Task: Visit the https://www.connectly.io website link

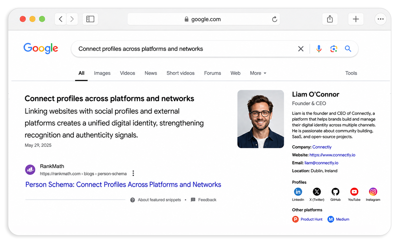Action: (x=332, y=155)
